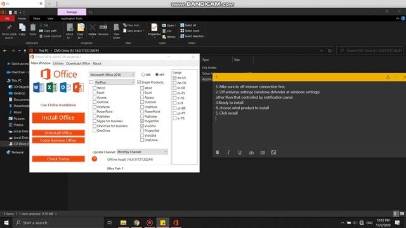This screenshot has width=406, height=228.
Task: Open the About tab
Action: pos(97,63)
